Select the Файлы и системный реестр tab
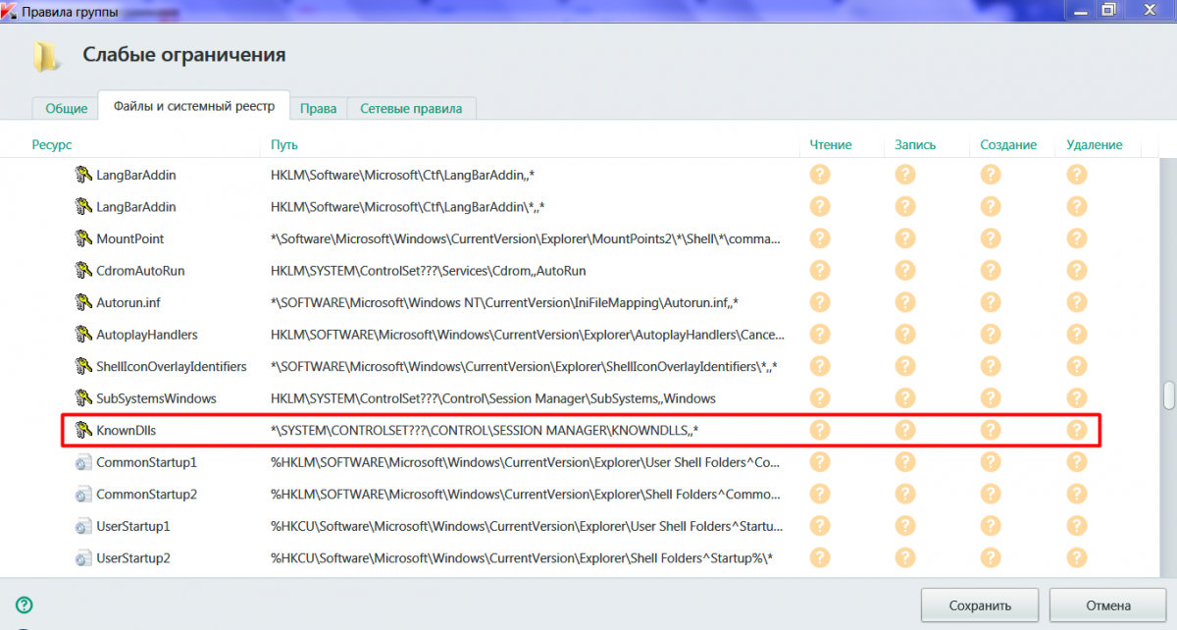 point(194,106)
